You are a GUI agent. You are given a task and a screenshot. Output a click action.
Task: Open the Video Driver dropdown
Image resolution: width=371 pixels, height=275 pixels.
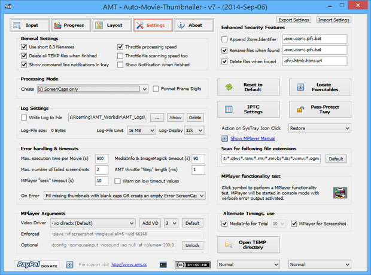coord(93,223)
